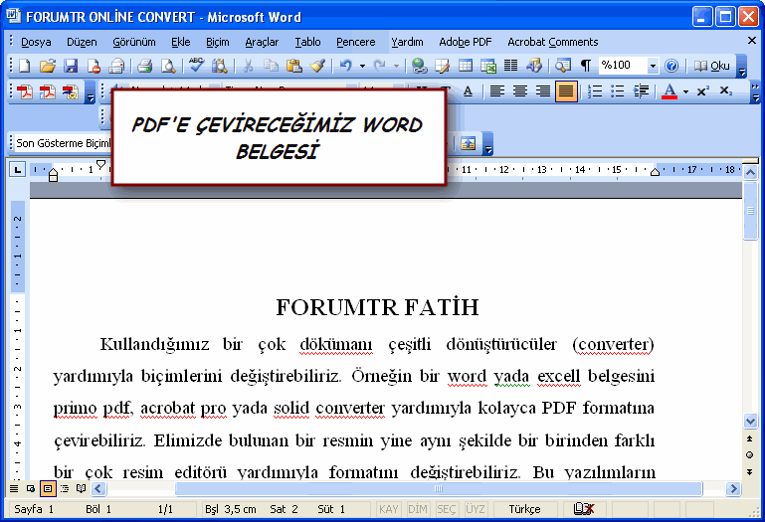Apply bulleted list formatting
The height and width of the screenshot is (522, 765).
[617, 91]
